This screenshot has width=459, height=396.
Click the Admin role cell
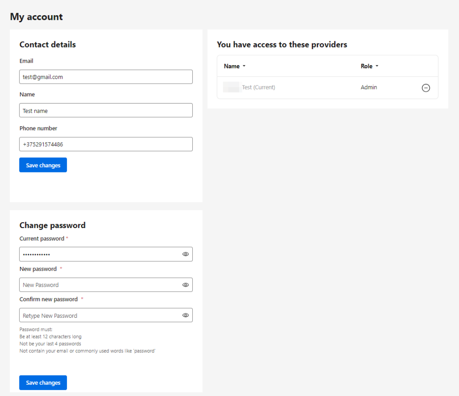click(369, 88)
